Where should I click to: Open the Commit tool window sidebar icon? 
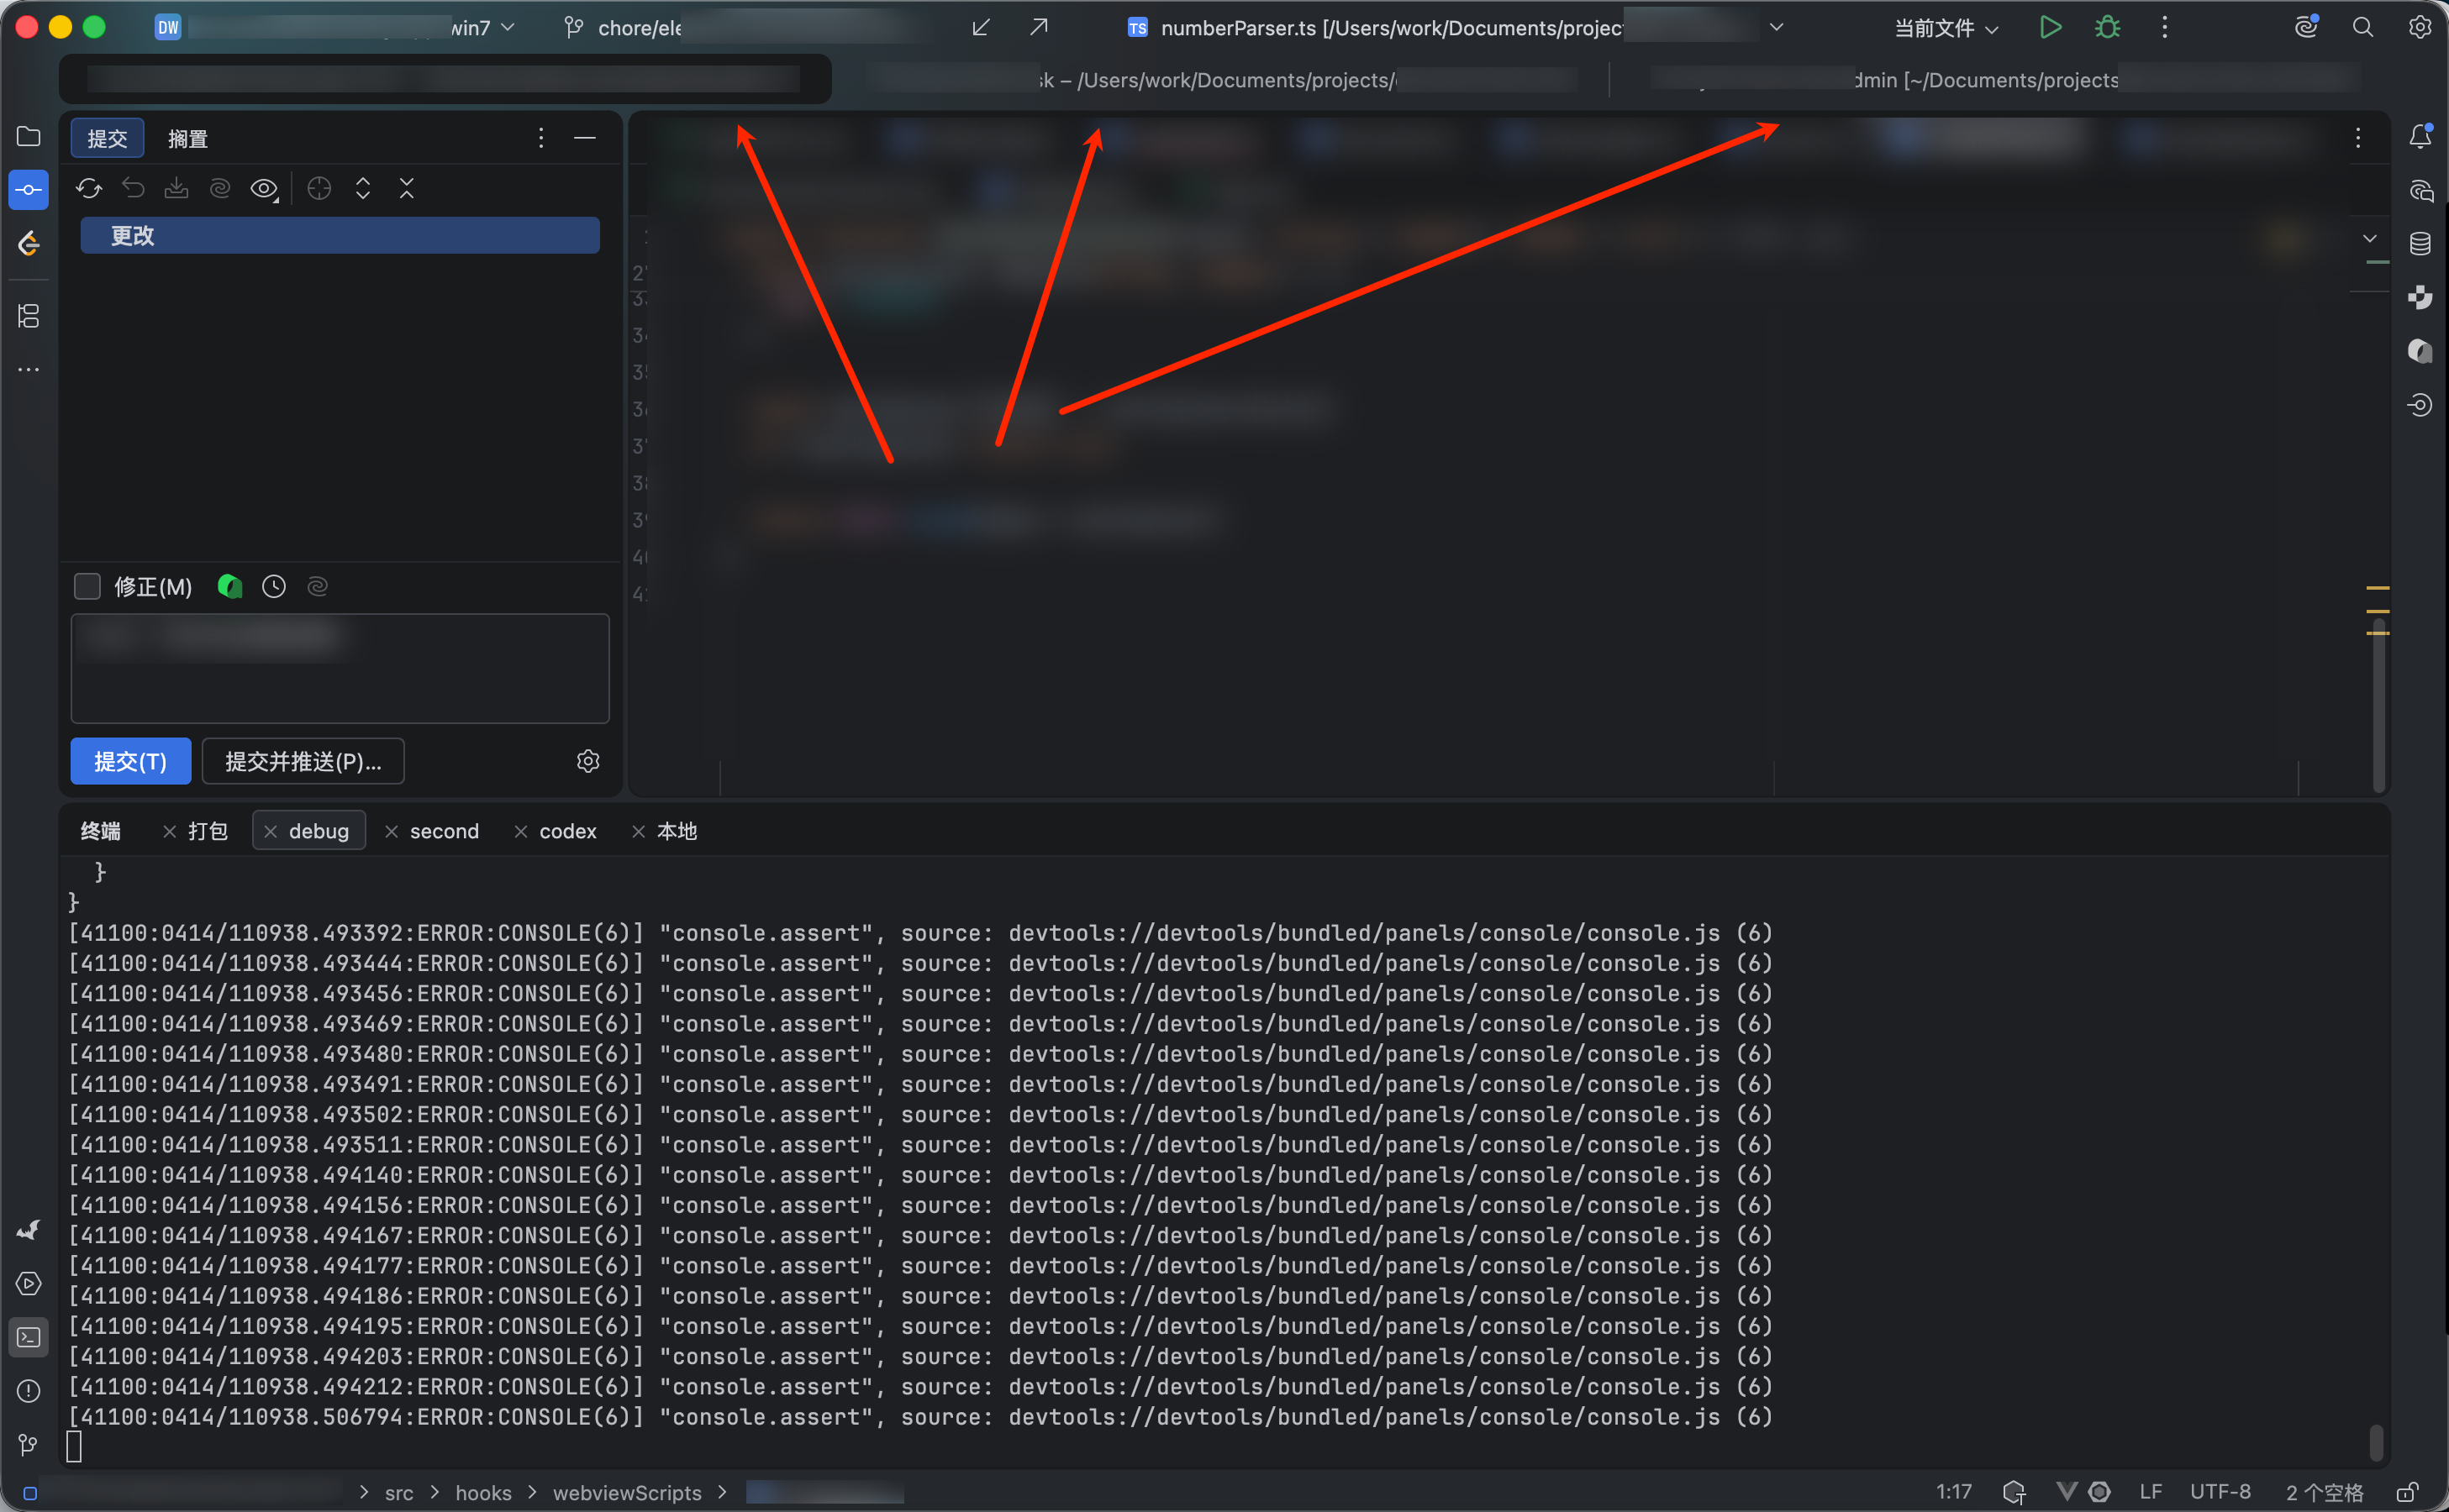(28, 190)
